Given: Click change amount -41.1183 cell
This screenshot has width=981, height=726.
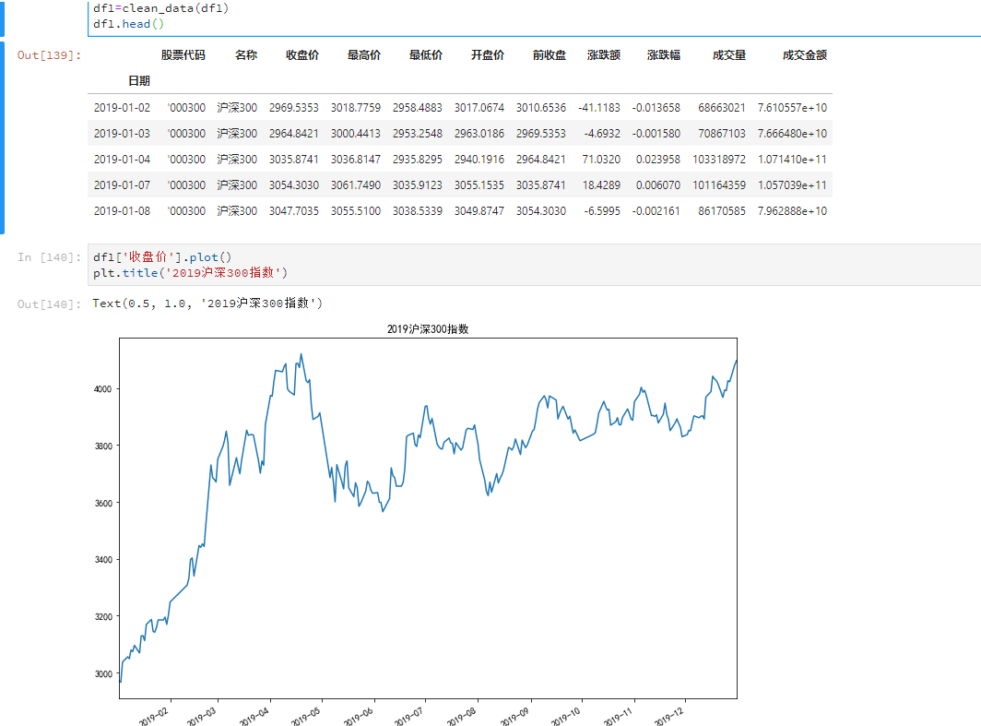Looking at the screenshot, I should point(598,108).
